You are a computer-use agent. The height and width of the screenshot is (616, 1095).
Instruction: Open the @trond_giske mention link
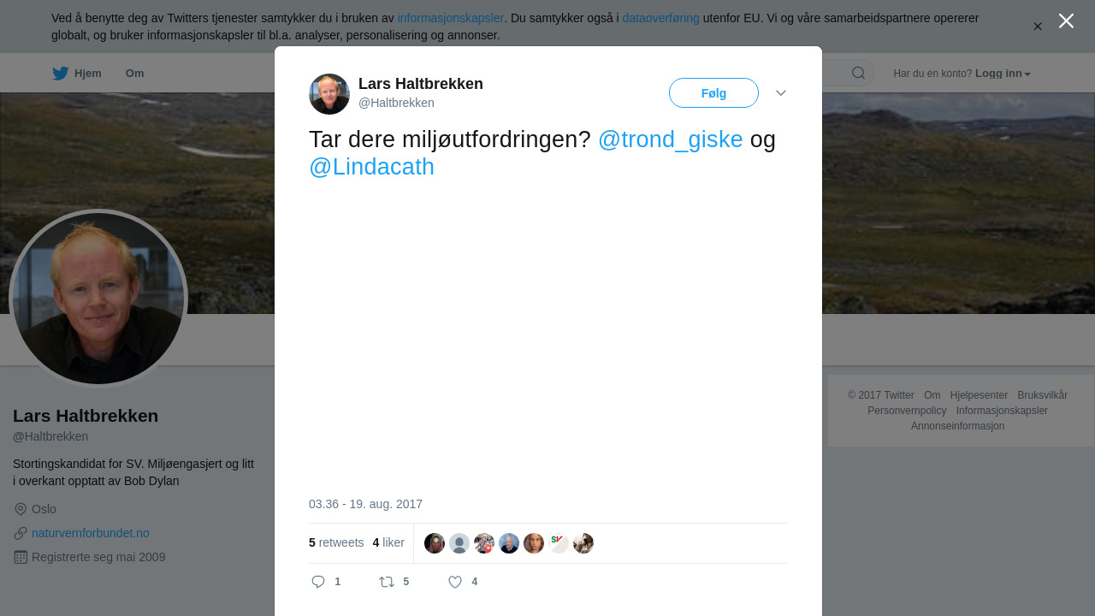pos(670,139)
